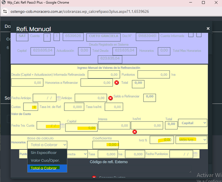Viewport: 222px width, 182px height.
Task: Click the Tasa Int. de Ref. field
Action: 74,107
